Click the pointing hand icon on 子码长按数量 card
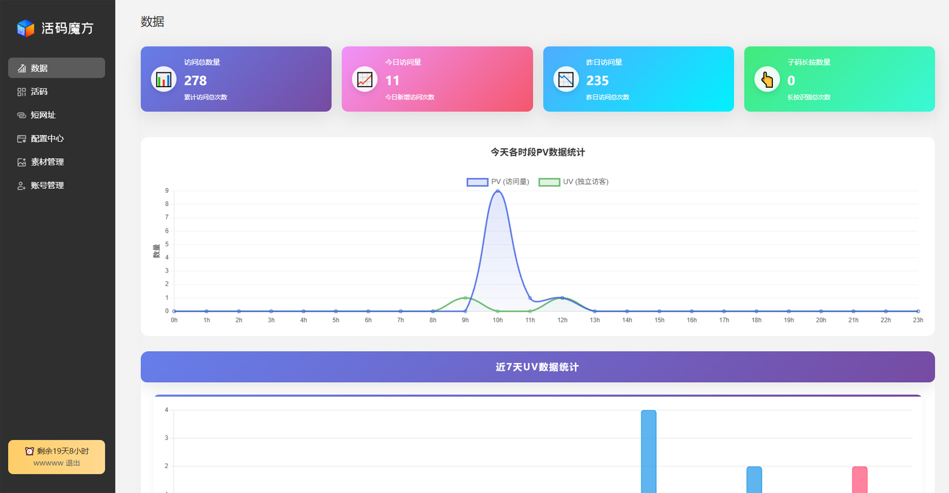 coord(767,79)
